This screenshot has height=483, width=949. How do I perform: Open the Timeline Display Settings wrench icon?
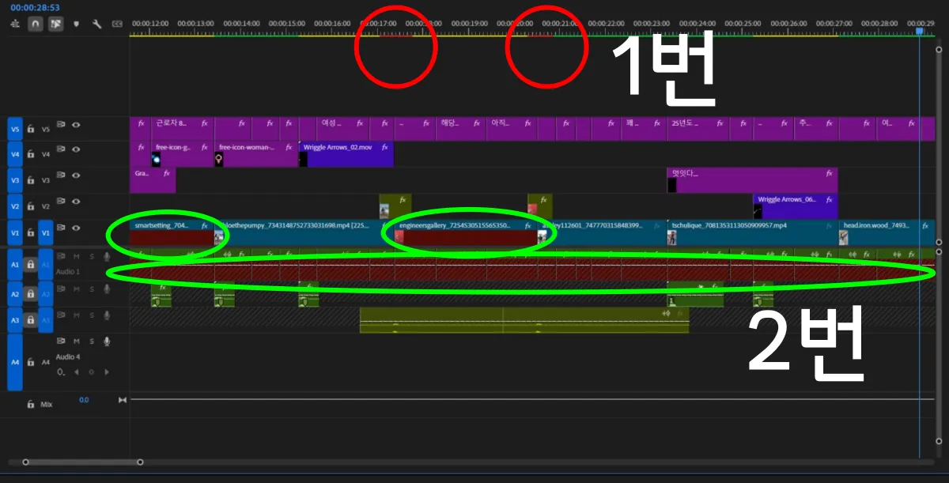[97, 24]
